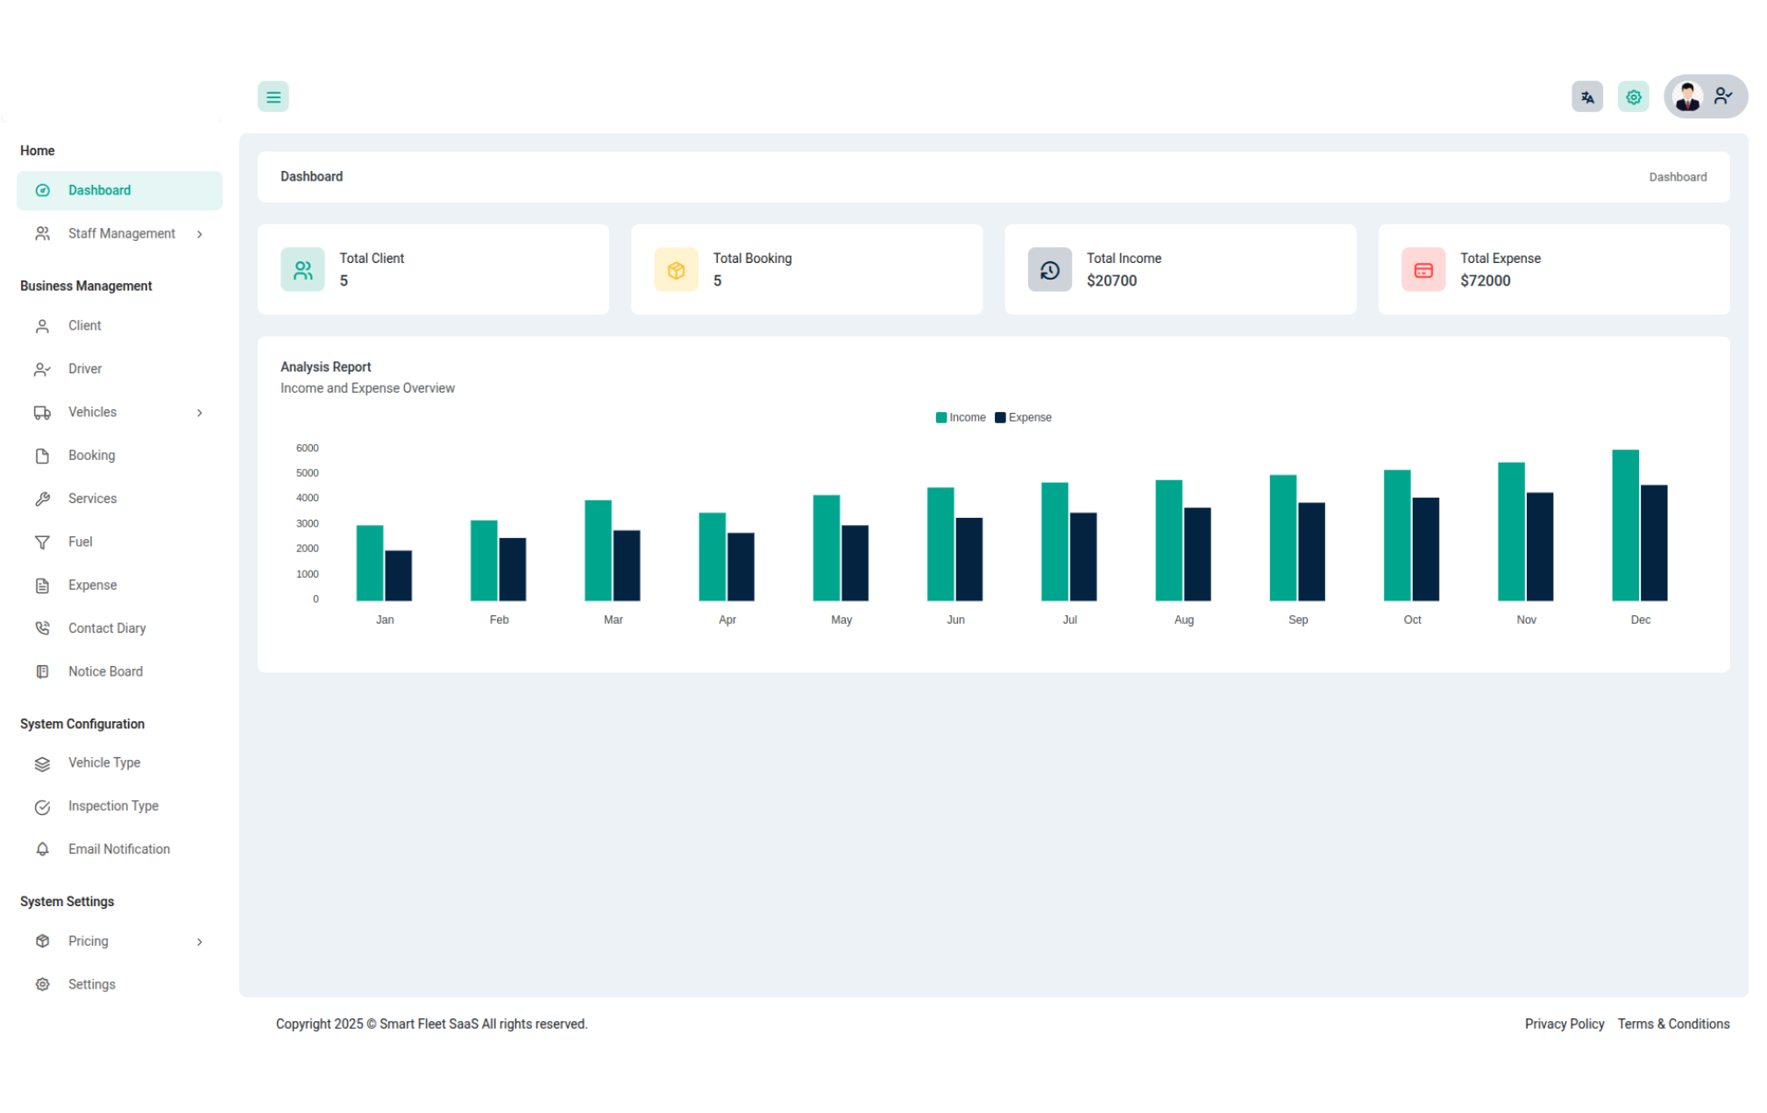The image size is (1767, 1113).
Task: Expand the Pricing submenu chevron
Action: pyautogui.click(x=200, y=942)
